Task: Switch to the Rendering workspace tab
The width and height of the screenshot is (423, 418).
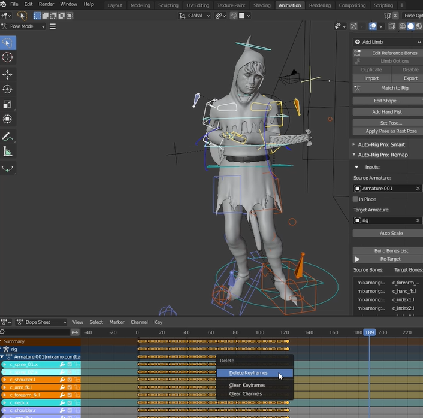Action: 320,5
